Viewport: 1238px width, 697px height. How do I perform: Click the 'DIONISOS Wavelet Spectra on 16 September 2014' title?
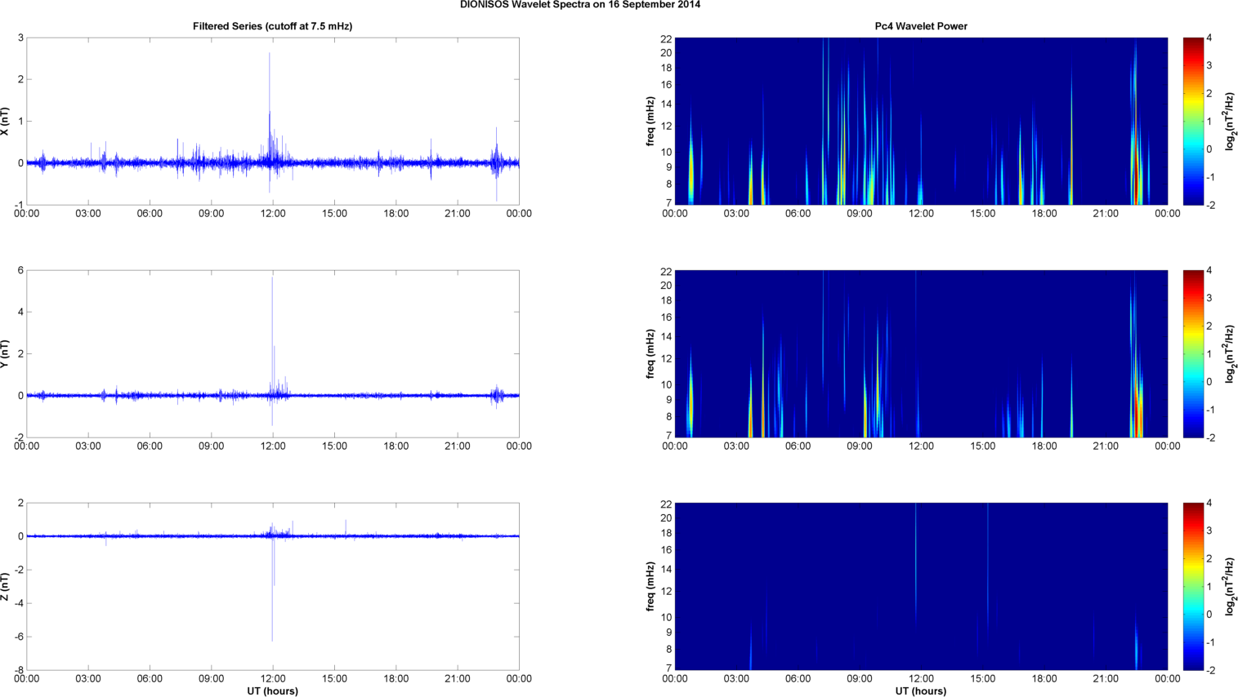(579, 5)
